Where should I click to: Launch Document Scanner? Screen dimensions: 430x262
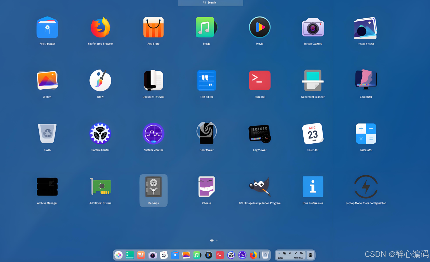point(313,81)
